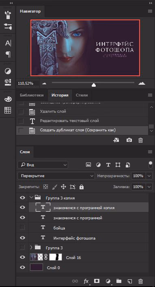The width and height of the screenshot is (155, 287).
Task: Open the Swatches grid panel icon
Action: (x=8, y=110)
